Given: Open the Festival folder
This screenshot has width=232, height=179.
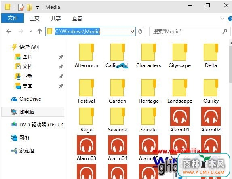Looking at the screenshot, I should tap(86, 91).
